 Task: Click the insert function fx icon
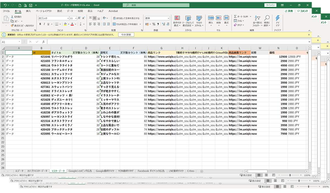pos(43,42)
